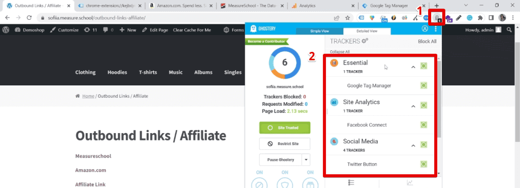This screenshot has width=520, height=188.
Task: Click Block All trackers
Action: coord(427,42)
